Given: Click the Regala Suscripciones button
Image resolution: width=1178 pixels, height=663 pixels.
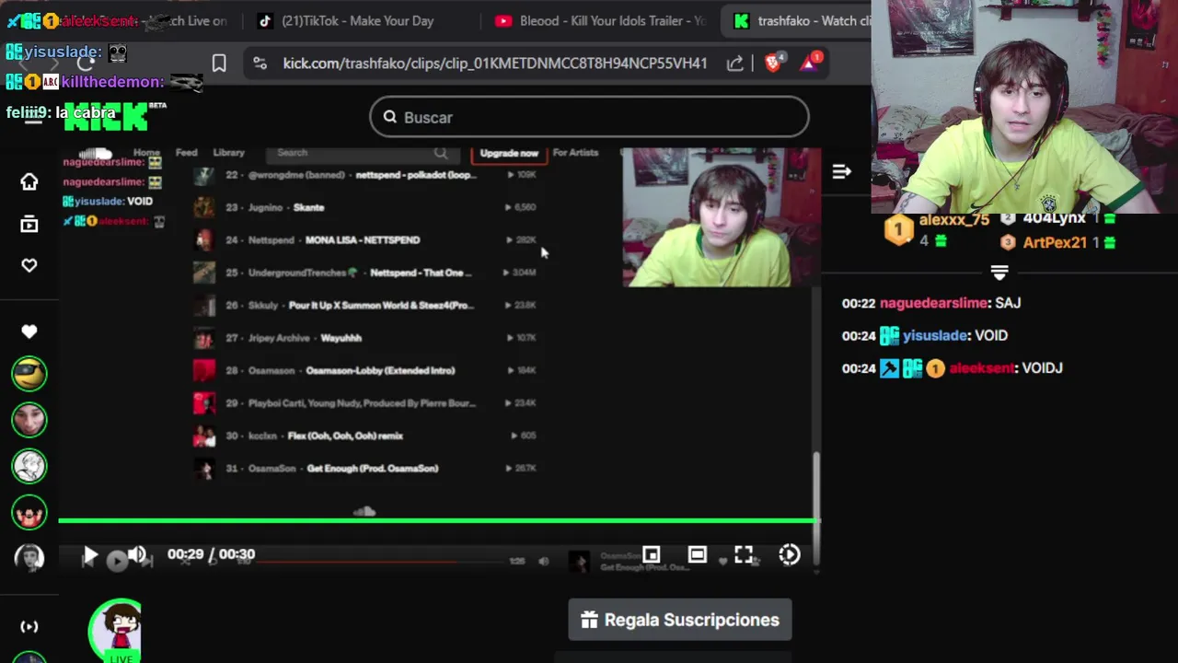Looking at the screenshot, I should [680, 620].
